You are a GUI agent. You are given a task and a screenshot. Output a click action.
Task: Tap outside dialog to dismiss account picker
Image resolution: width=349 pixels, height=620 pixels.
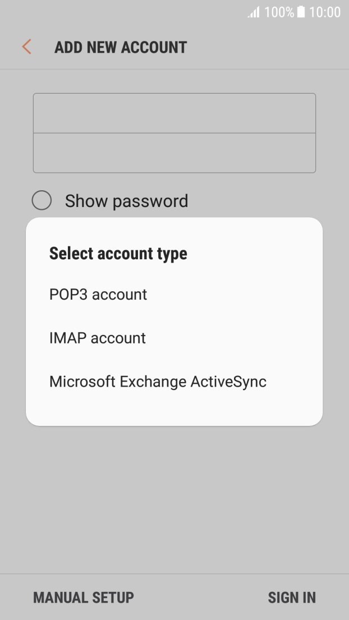[x=174, y=494]
